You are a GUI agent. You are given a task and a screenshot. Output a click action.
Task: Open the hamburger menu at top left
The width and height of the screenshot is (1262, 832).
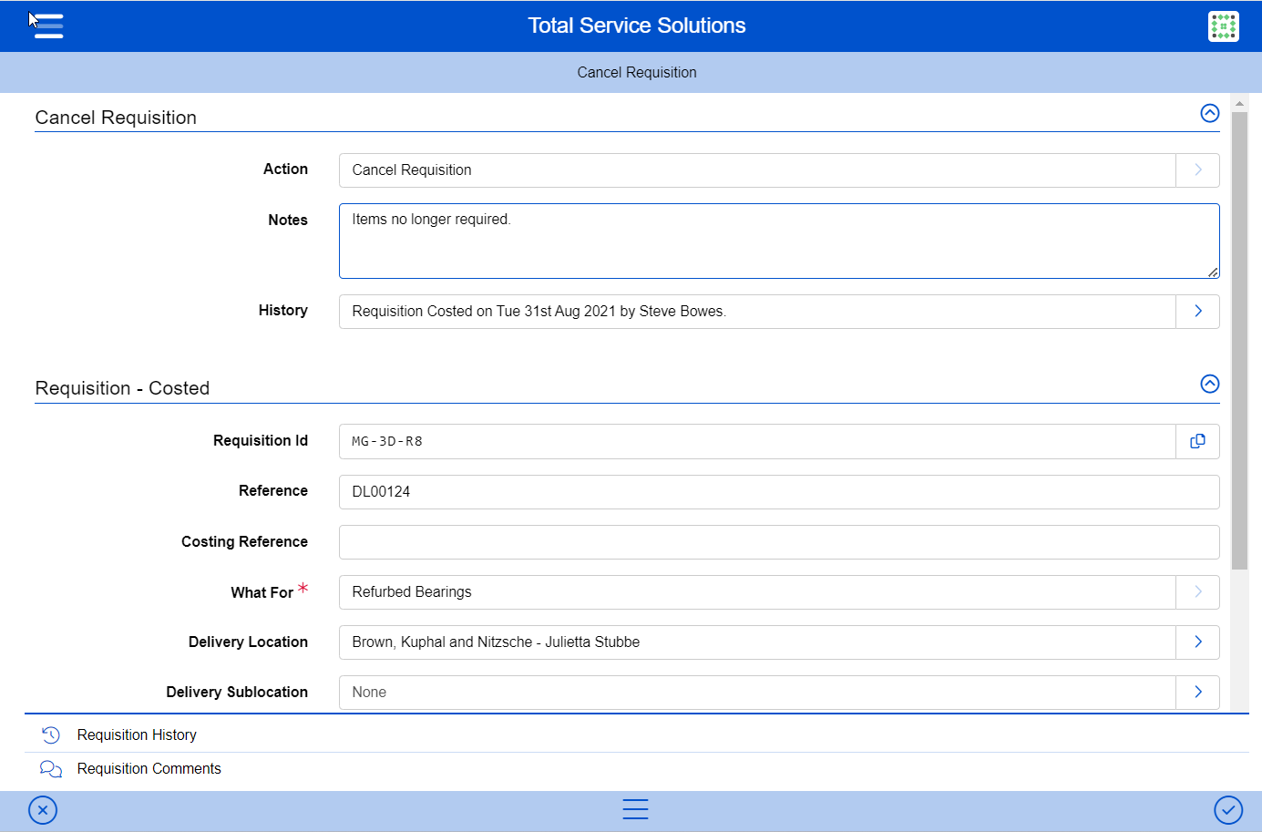pyautogui.click(x=48, y=26)
